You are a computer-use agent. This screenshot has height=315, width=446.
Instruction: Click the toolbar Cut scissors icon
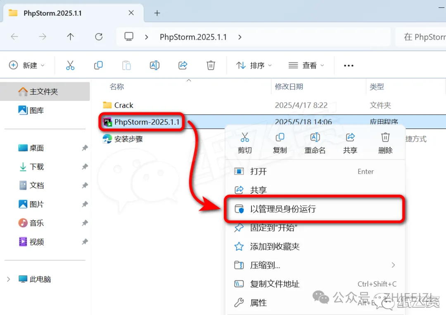[x=70, y=65]
